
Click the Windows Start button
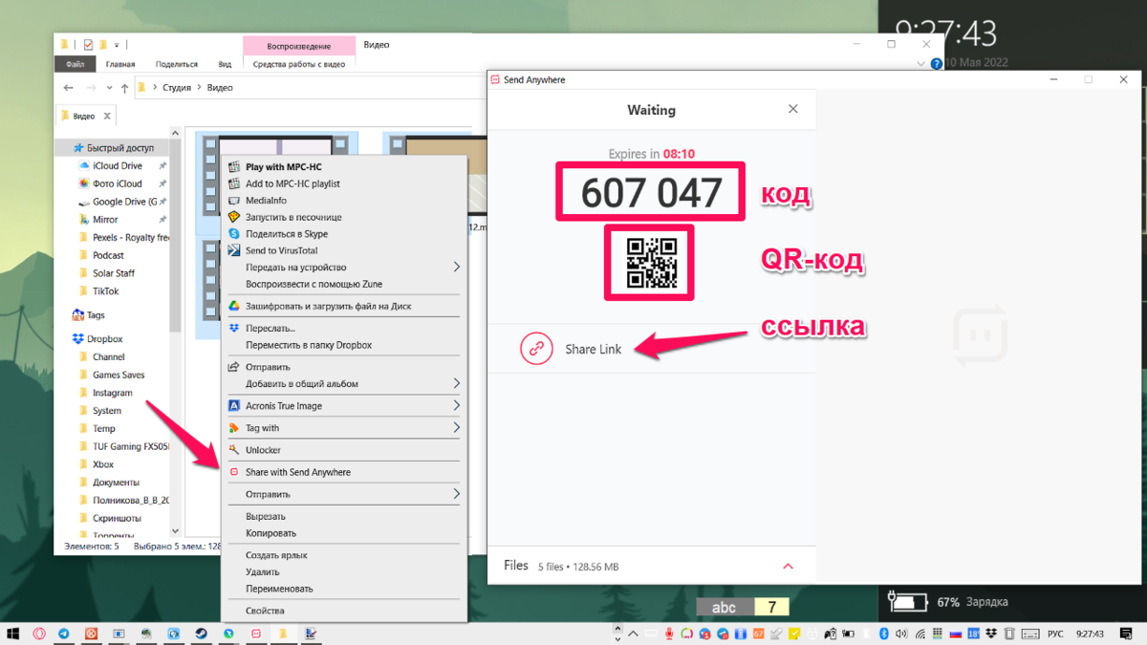click(13, 634)
